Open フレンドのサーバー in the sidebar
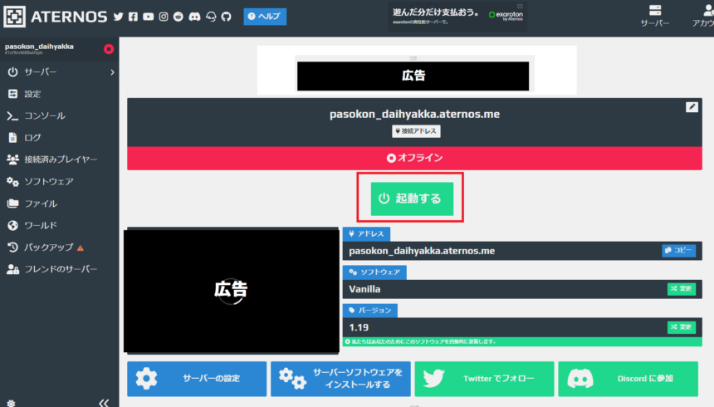714x407 pixels. point(59,269)
